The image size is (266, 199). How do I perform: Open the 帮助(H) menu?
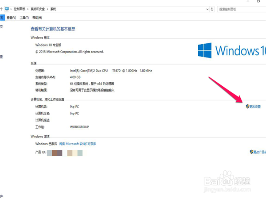[x=37, y=18]
